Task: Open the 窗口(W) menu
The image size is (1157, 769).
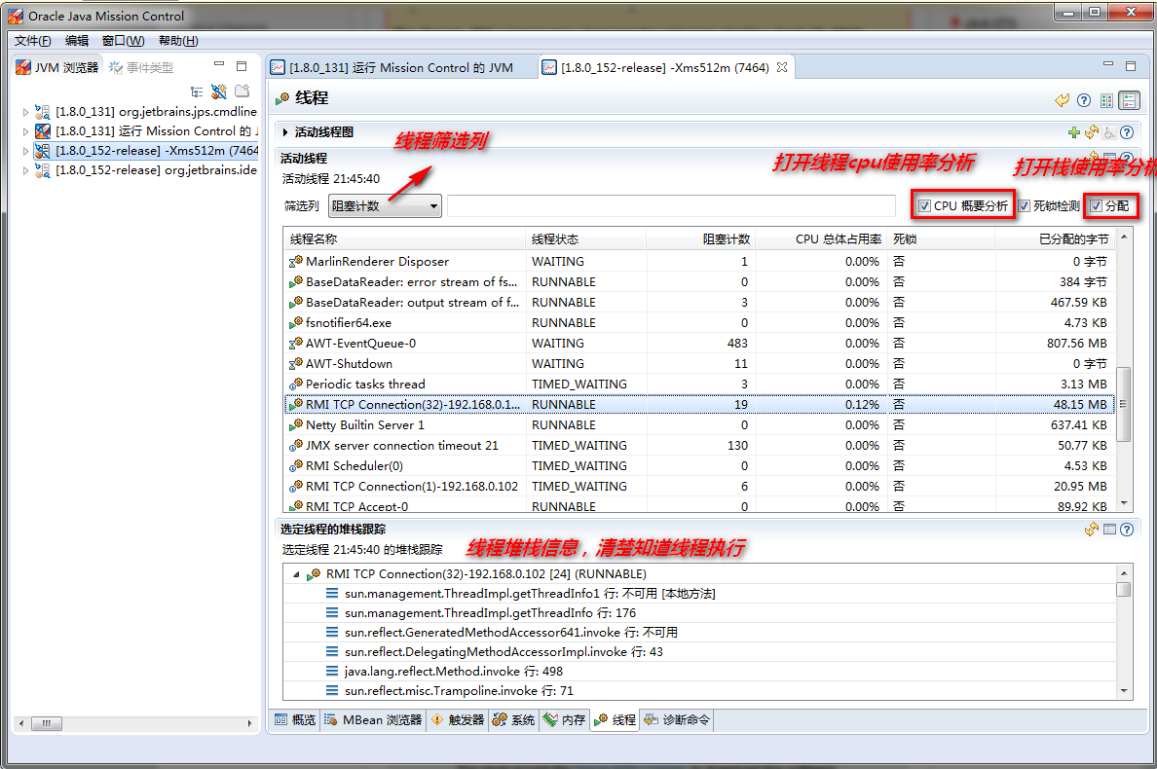Action: (x=124, y=41)
